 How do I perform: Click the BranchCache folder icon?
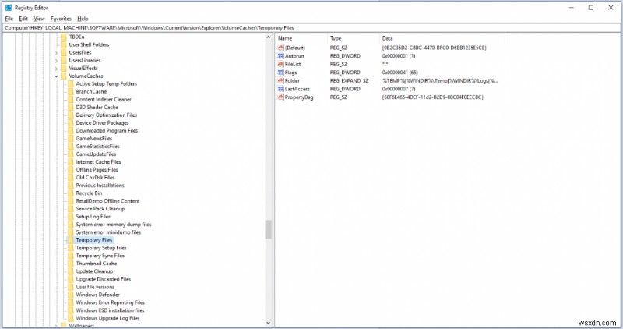pos(71,91)
